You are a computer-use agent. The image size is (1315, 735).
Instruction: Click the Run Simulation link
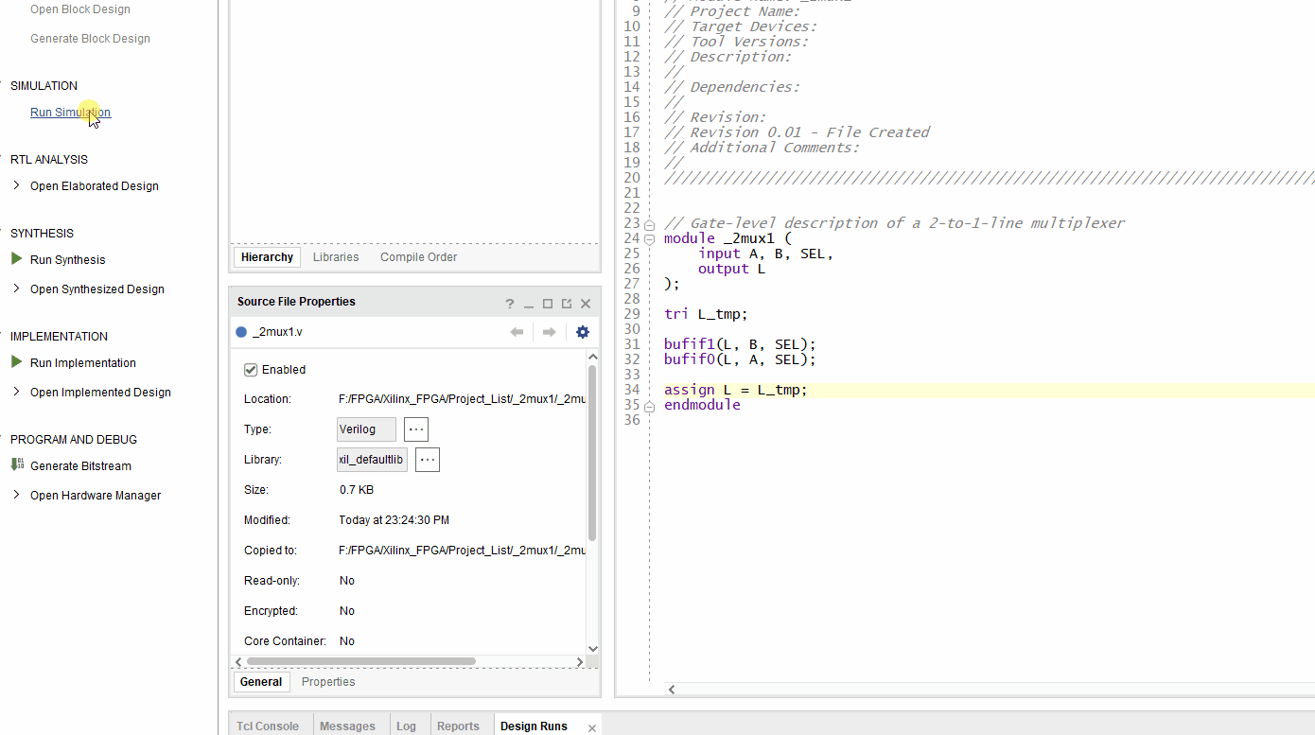coord(70,112)
